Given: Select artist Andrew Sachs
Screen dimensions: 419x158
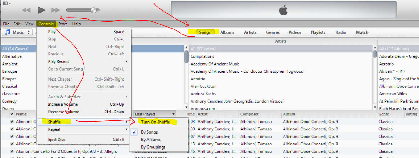Looking at the screenshot, I should tap(203, 94).
